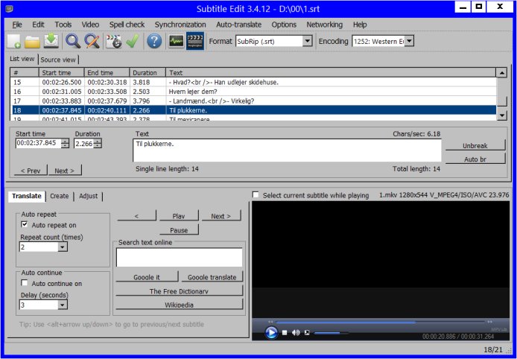
Task: Click the Auto br button
Action: [475, 159]
